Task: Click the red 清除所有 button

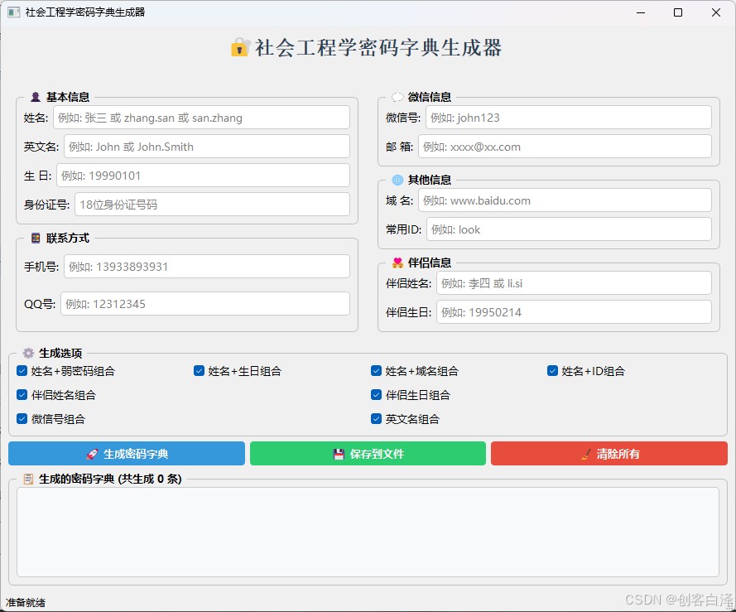Action: pos(609,453)
